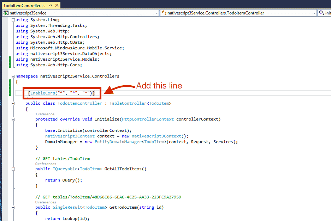
Task: Click the class icon next to TodoItemController navigation dropdown
Action: [x=162, y=13]
